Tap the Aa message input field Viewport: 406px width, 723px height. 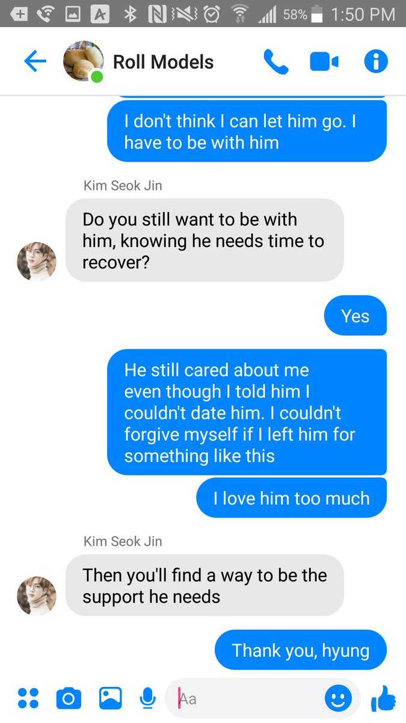pyautogui.click(x=262, y=699)
